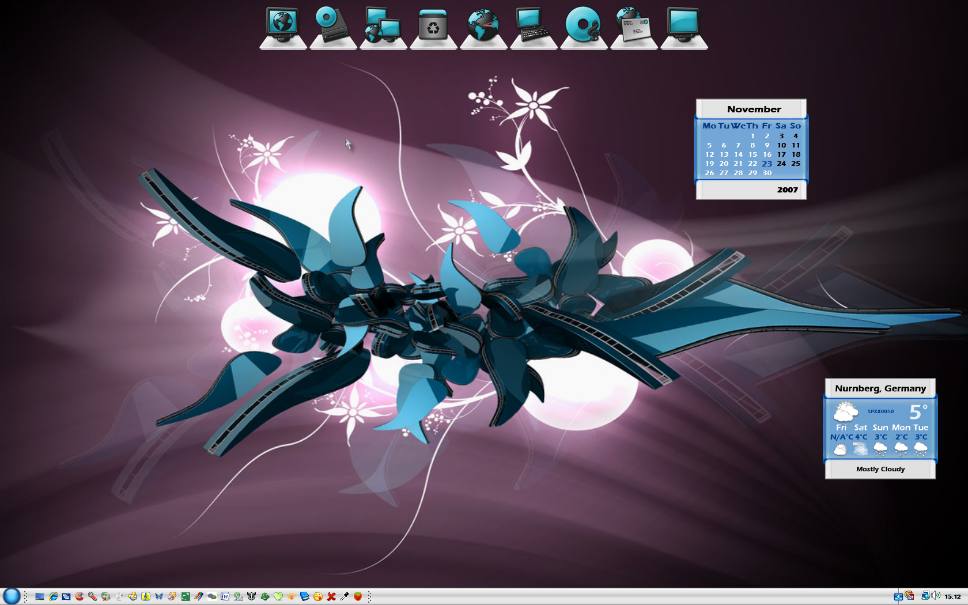Click the Fri forecast cloud icon
968x605 pixels.
point(840,449)
